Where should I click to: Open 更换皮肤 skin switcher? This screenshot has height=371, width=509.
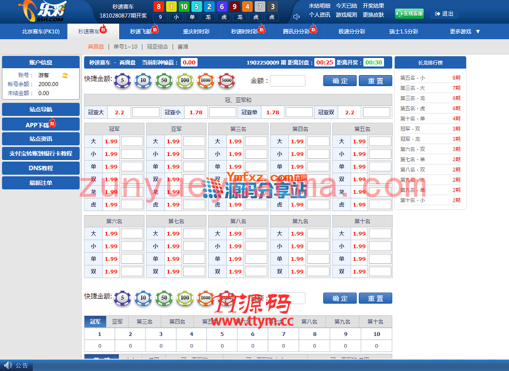click(373, 15)
